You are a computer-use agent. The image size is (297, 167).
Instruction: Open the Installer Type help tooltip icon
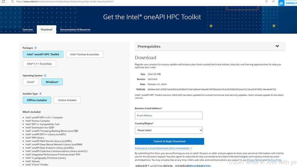pyautogui.click(x=41, y=94)
